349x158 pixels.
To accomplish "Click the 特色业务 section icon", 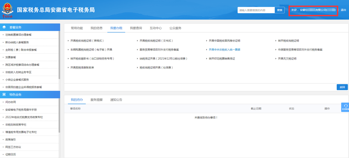I will click(4, 95).
